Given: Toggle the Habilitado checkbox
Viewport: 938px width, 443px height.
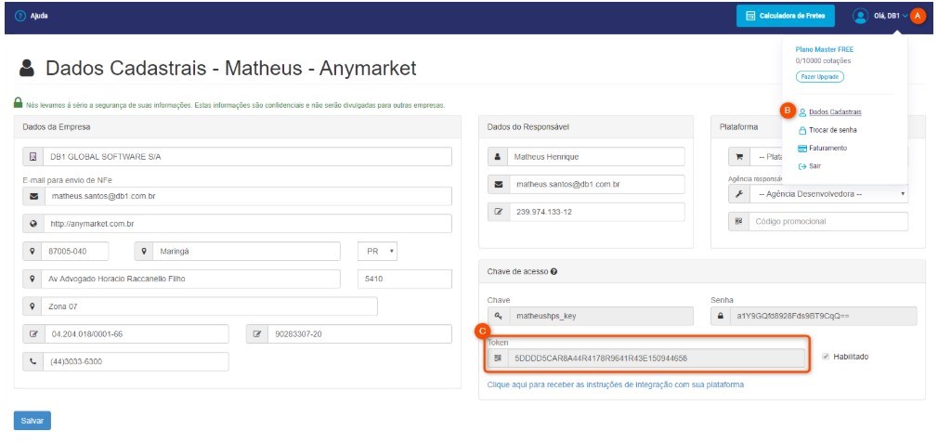Looking at the screenshot, I should (825, 357).
